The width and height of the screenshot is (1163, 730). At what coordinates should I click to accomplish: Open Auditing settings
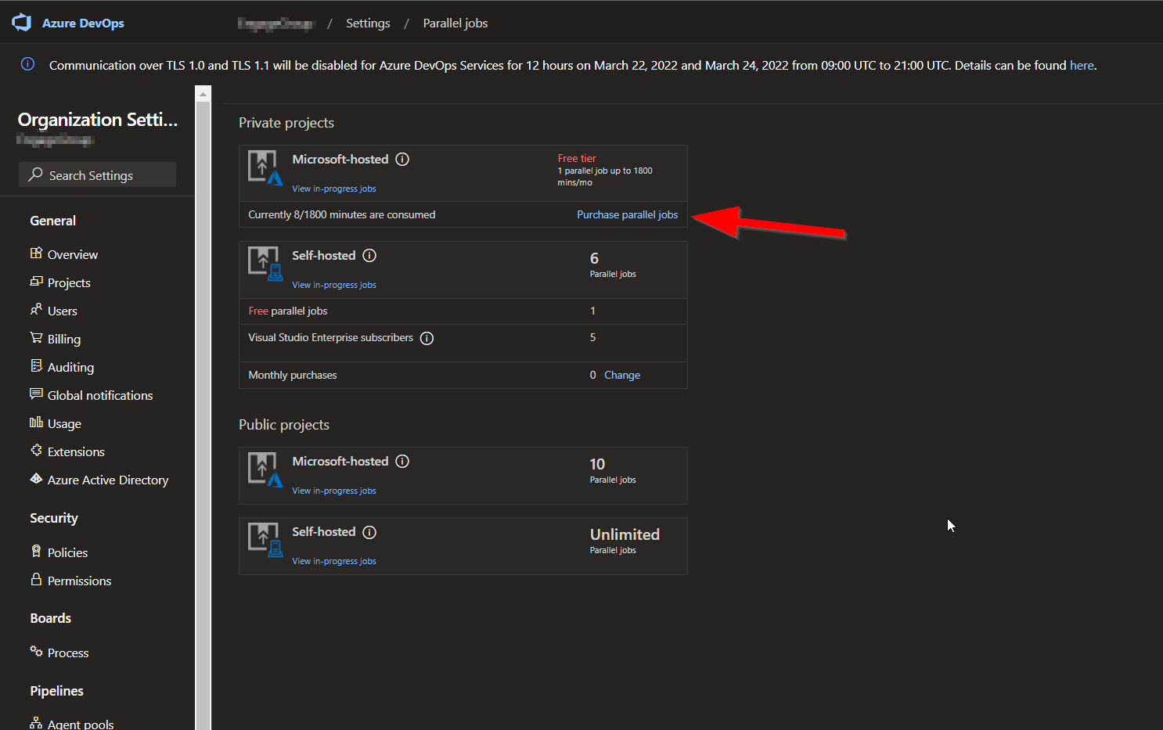pos(70,368)
